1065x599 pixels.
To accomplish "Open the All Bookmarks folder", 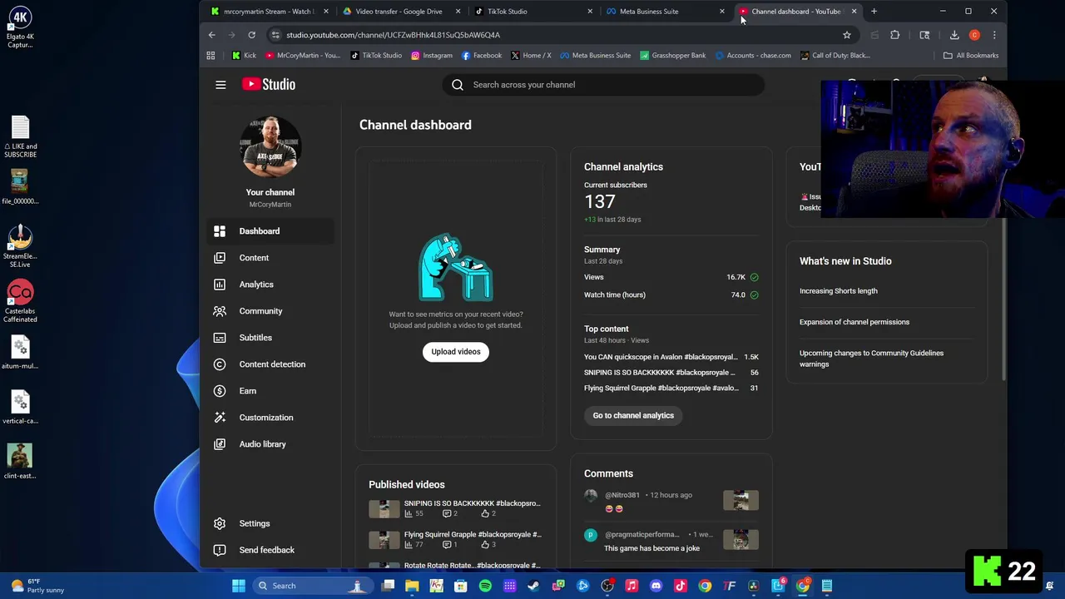I will 971,56.
